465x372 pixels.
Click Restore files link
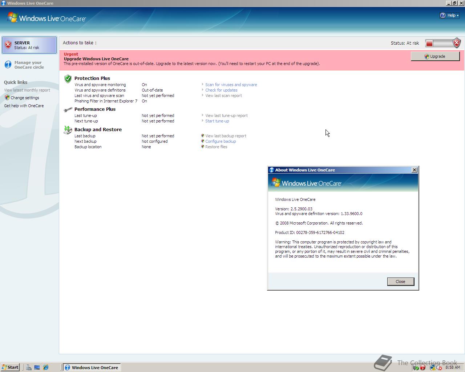point(216,147)
